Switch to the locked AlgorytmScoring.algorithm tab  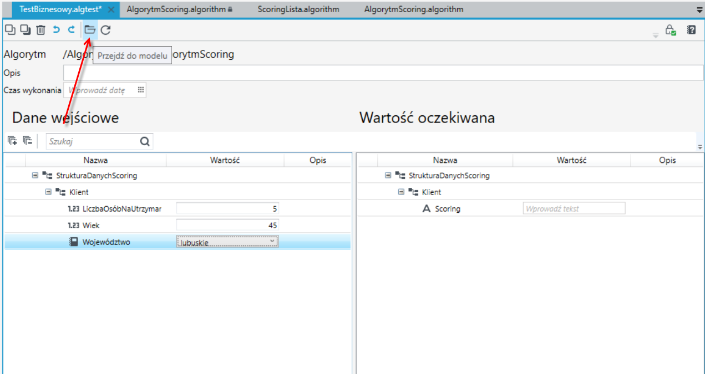pos(180,9)
